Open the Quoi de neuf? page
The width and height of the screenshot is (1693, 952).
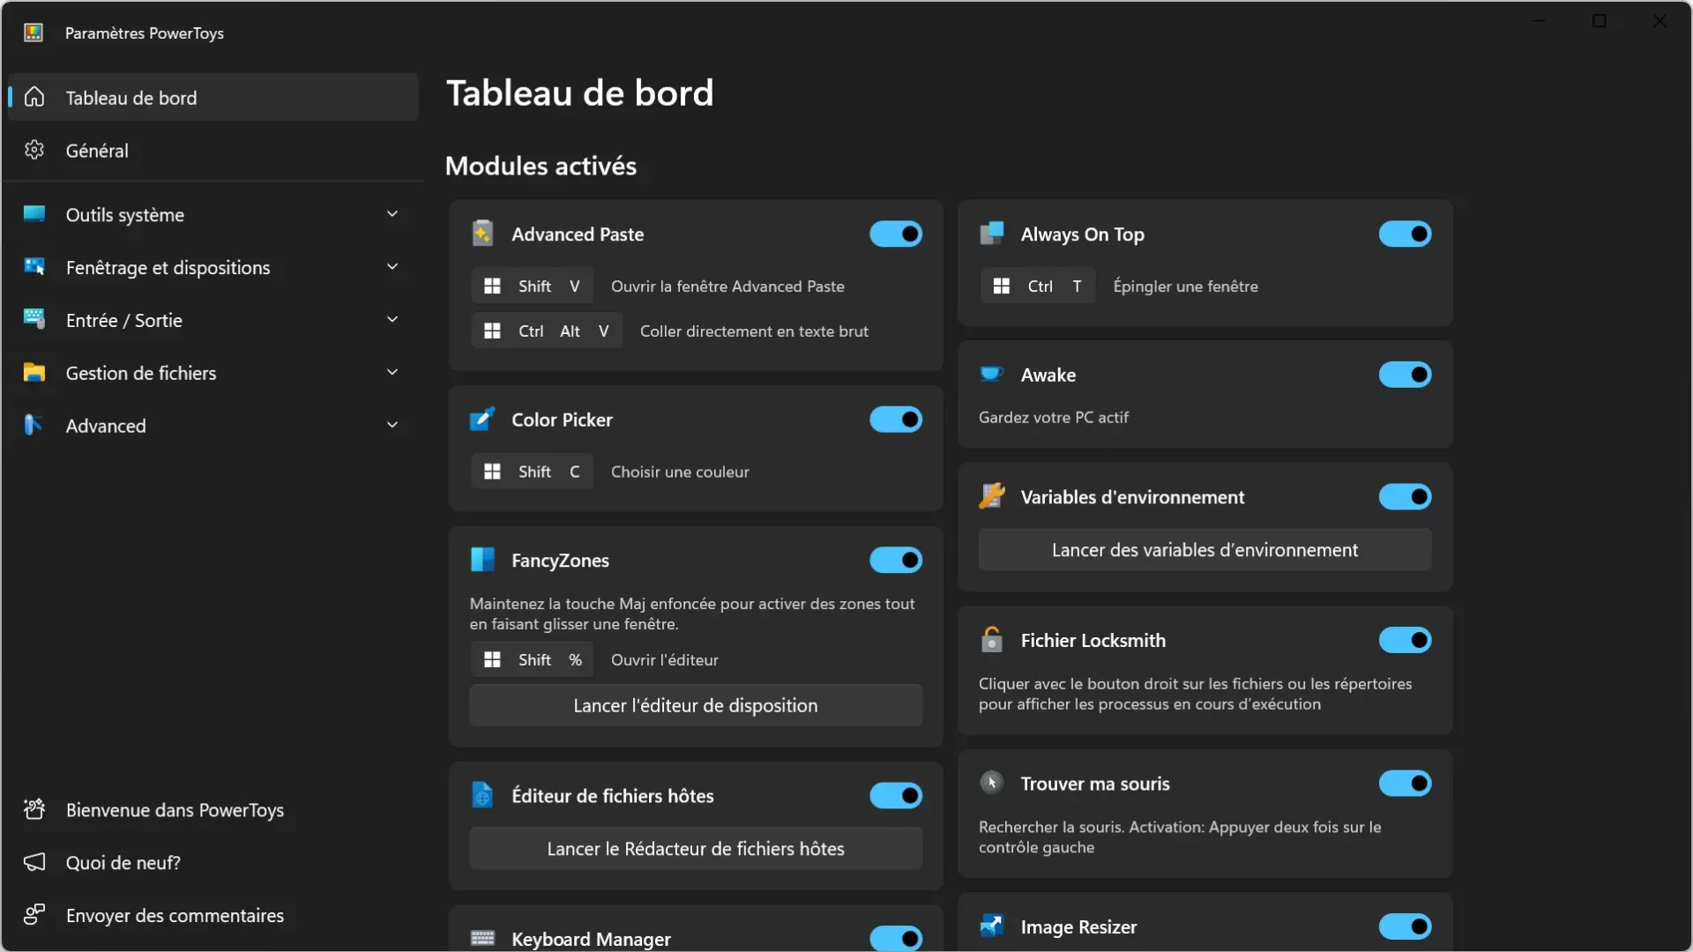click(x=213, y=862)
